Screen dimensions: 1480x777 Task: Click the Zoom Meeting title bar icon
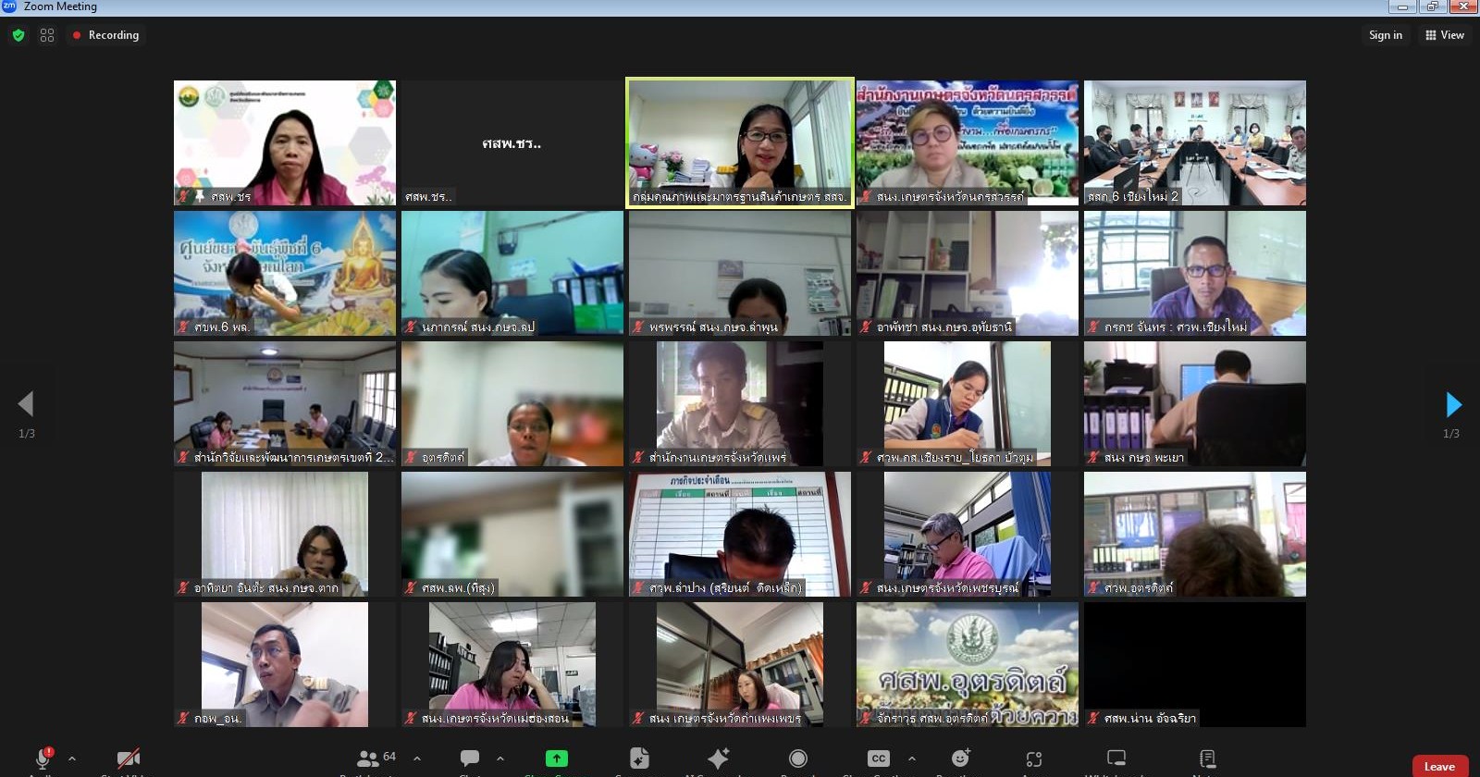coord(9,6)
